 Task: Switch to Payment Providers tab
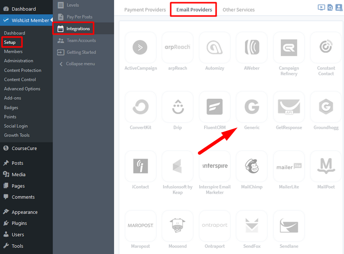[145, 9]
